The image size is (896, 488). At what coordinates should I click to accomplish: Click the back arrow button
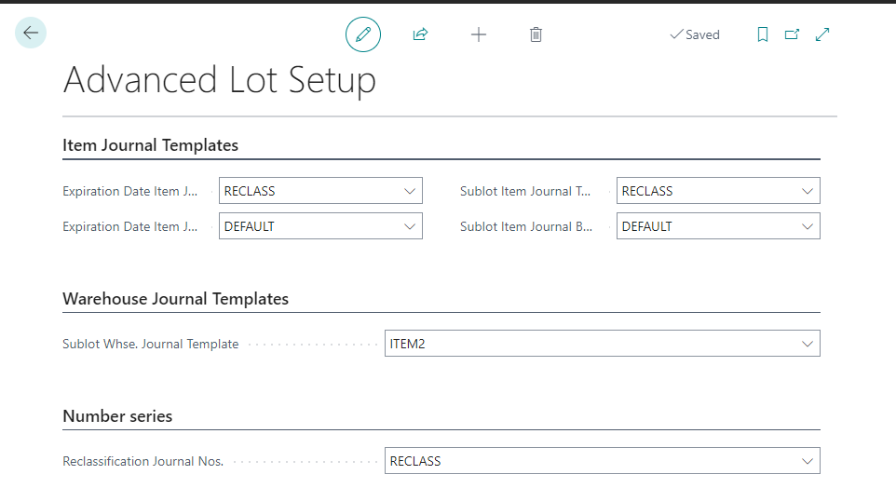pos(31,34)
